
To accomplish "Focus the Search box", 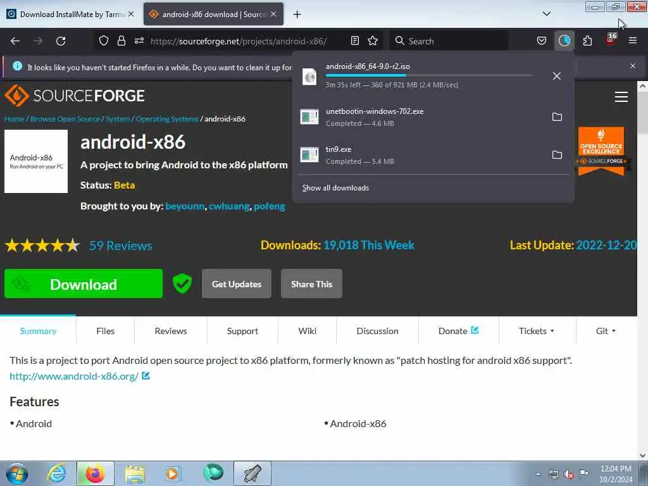I will (x=450, y=41).
